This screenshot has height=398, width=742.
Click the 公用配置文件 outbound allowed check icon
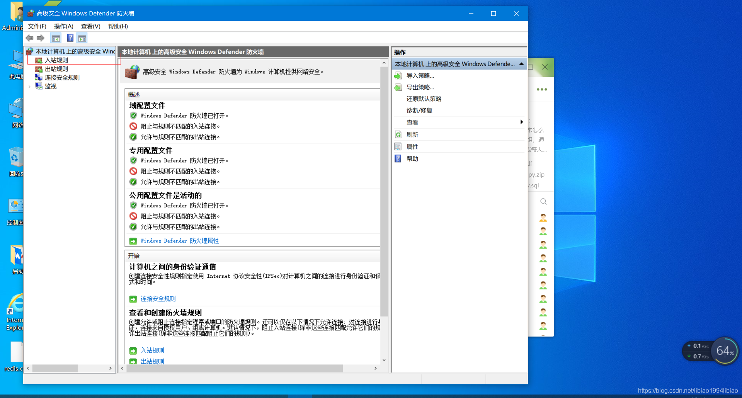(x=133, y=227)
